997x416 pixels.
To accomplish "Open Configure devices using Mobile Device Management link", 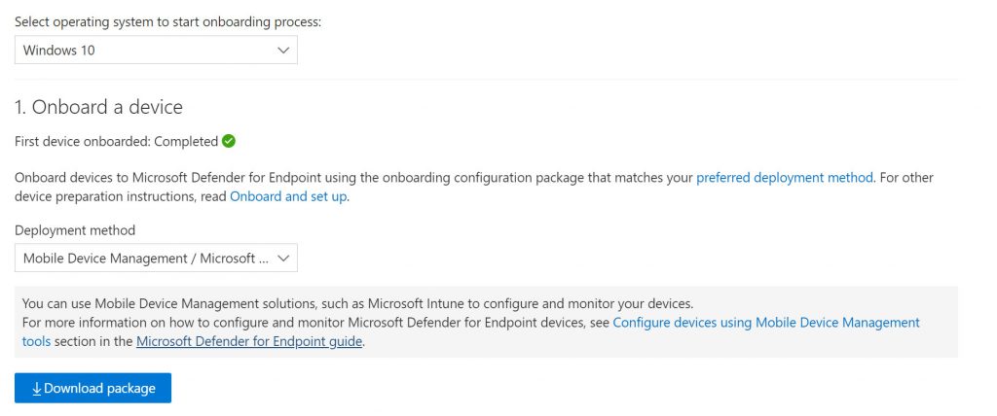I will (766, 322).
